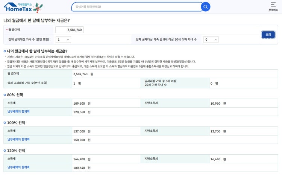Select the 16,440 원 지방소득세 value
Image resolution: width=282 pixels, height=175 pixels.
218,159
